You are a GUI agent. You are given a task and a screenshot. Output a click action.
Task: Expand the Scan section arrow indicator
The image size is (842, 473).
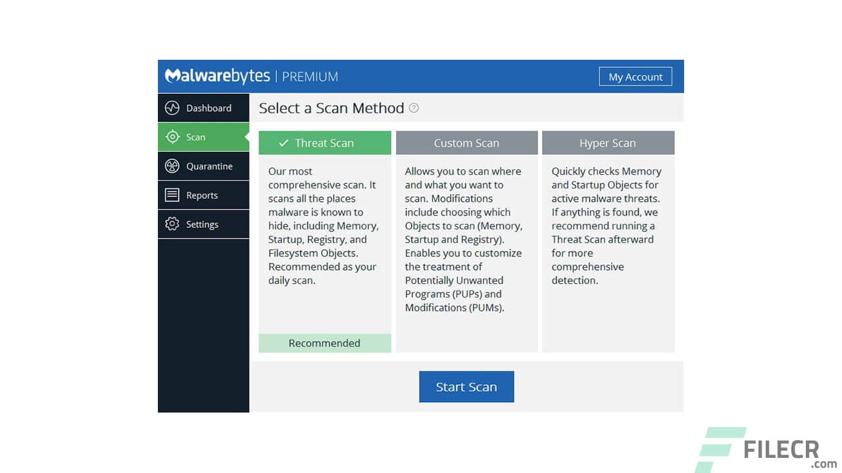pos(247,137)
